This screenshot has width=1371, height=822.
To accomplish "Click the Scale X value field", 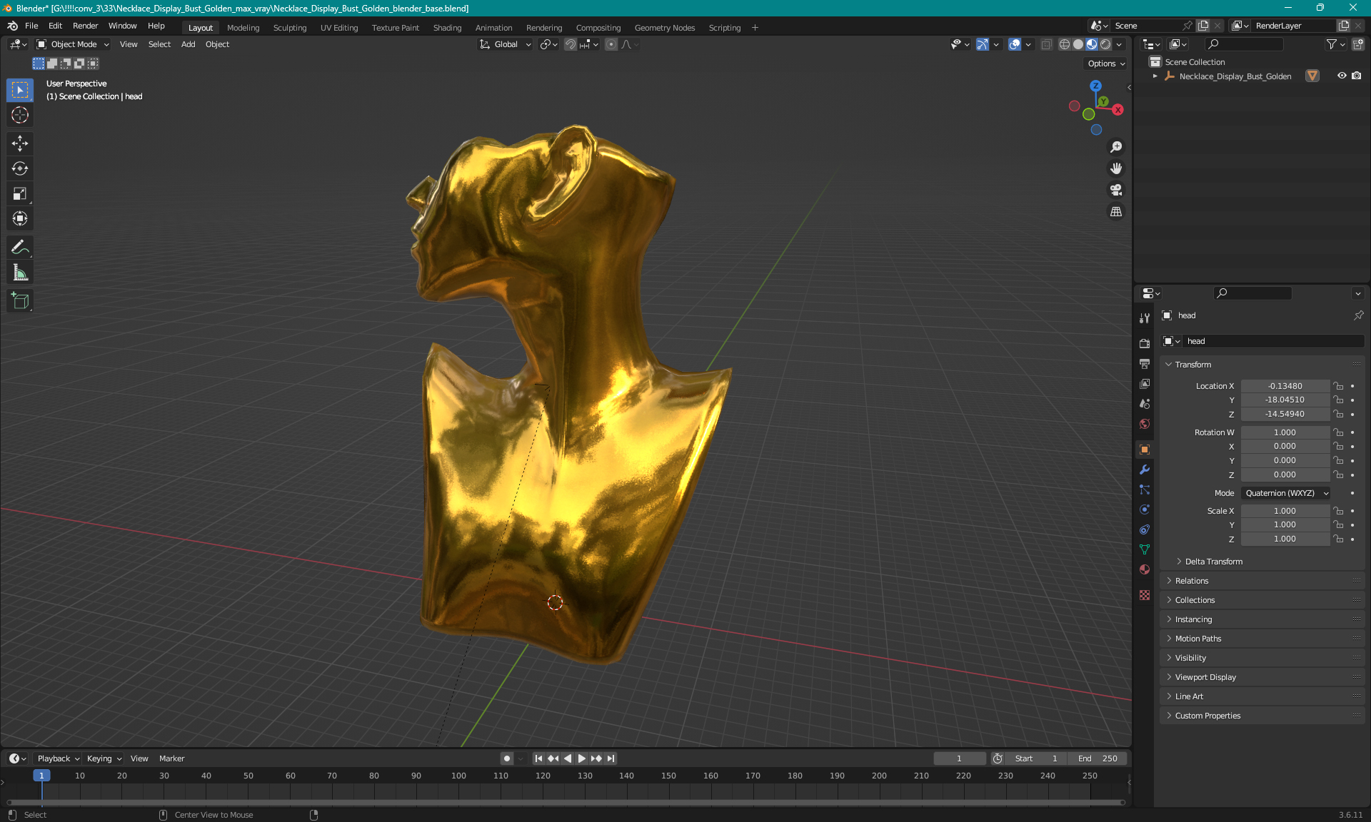I will (x=1284, y=511).
